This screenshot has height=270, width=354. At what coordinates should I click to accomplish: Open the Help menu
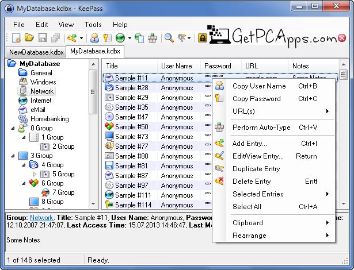[120, 25]
